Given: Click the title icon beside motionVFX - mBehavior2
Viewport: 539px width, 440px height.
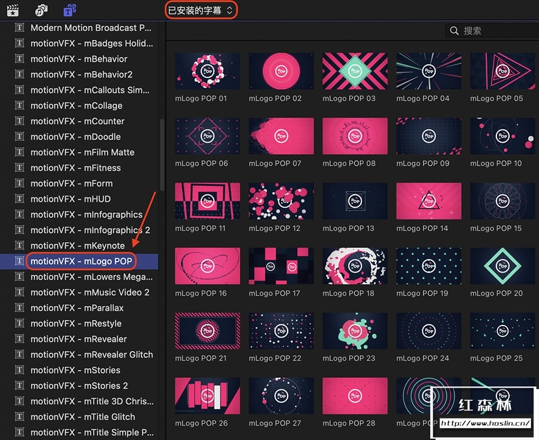Looking at the screenshot, I should click(x=20, y=74).
